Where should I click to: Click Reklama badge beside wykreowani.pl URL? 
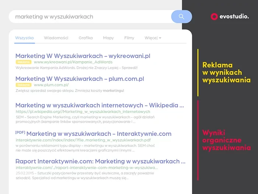pos(24,62)
